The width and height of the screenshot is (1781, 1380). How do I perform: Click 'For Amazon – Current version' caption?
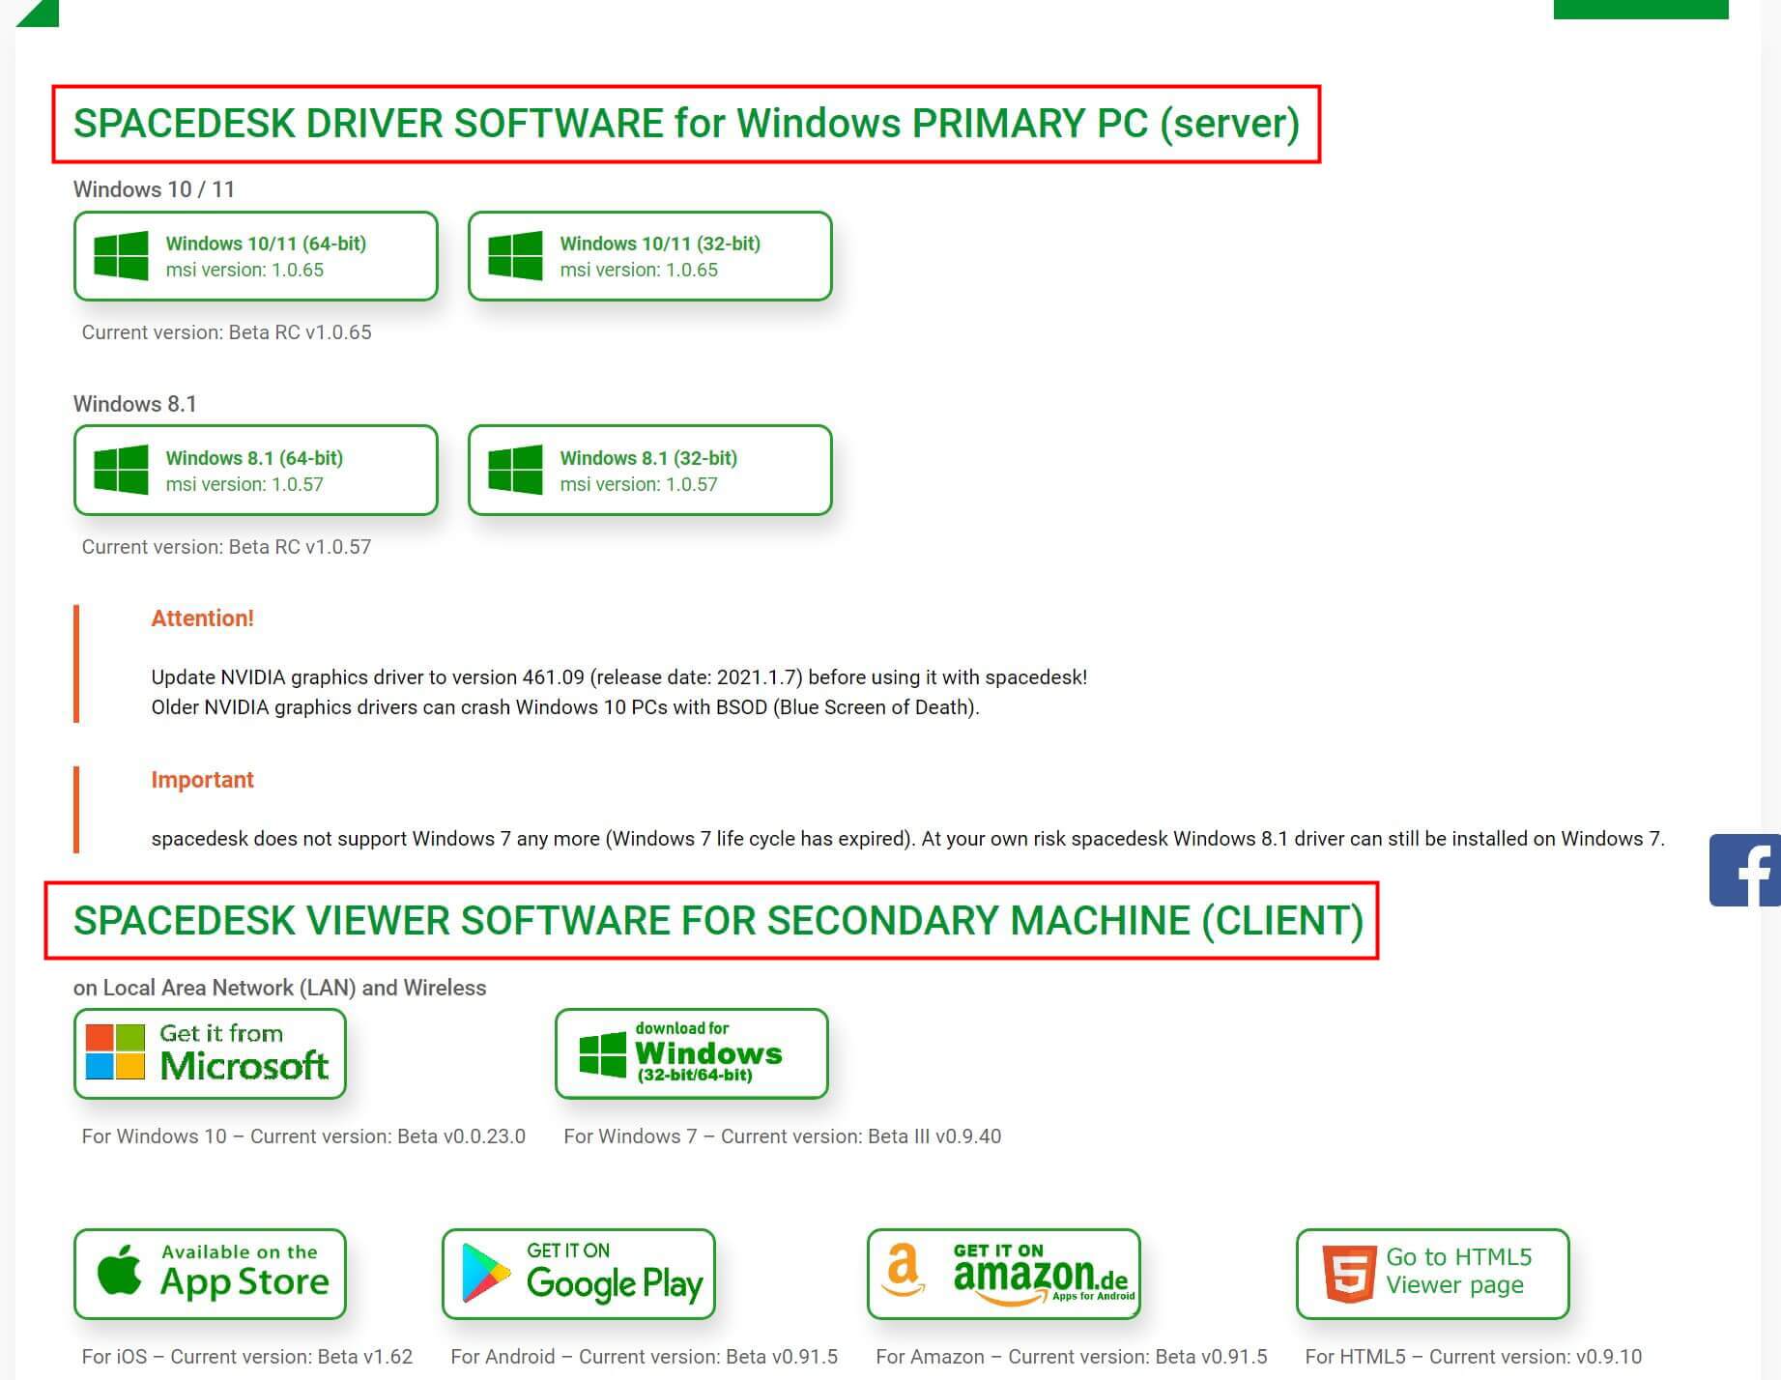pyautogui.click(x=1072, y=1357)
